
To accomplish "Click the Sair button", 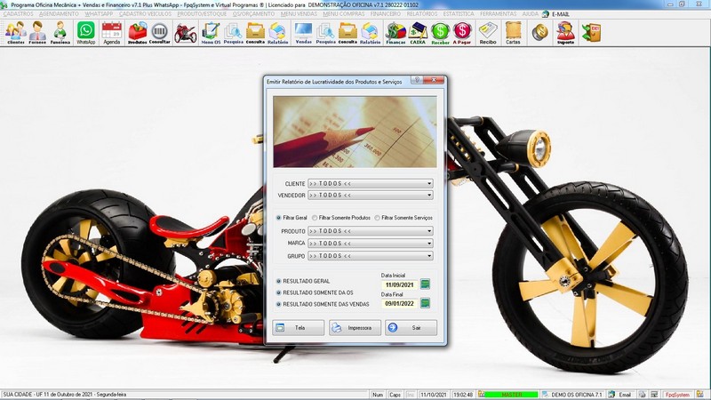I will click(x=411, y=327).
